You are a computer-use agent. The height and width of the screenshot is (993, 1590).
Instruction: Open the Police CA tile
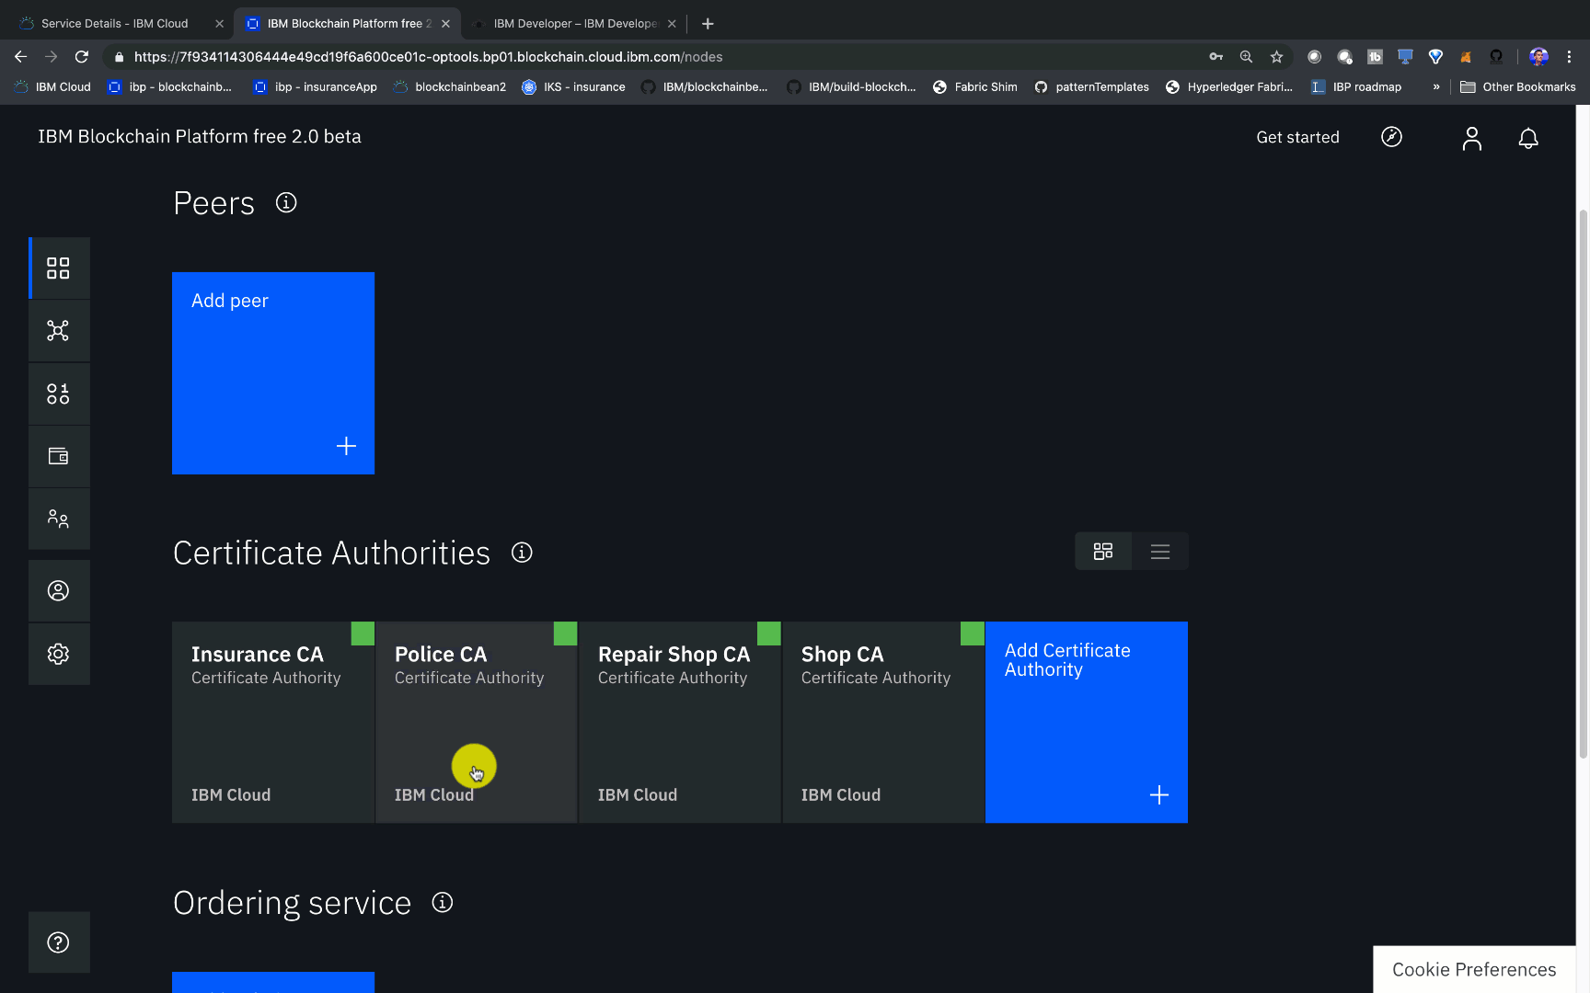click(477, 723)
